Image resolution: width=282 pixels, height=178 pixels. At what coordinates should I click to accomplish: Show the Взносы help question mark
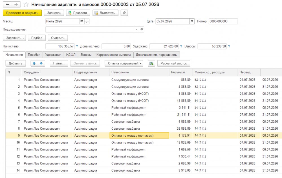229,46
